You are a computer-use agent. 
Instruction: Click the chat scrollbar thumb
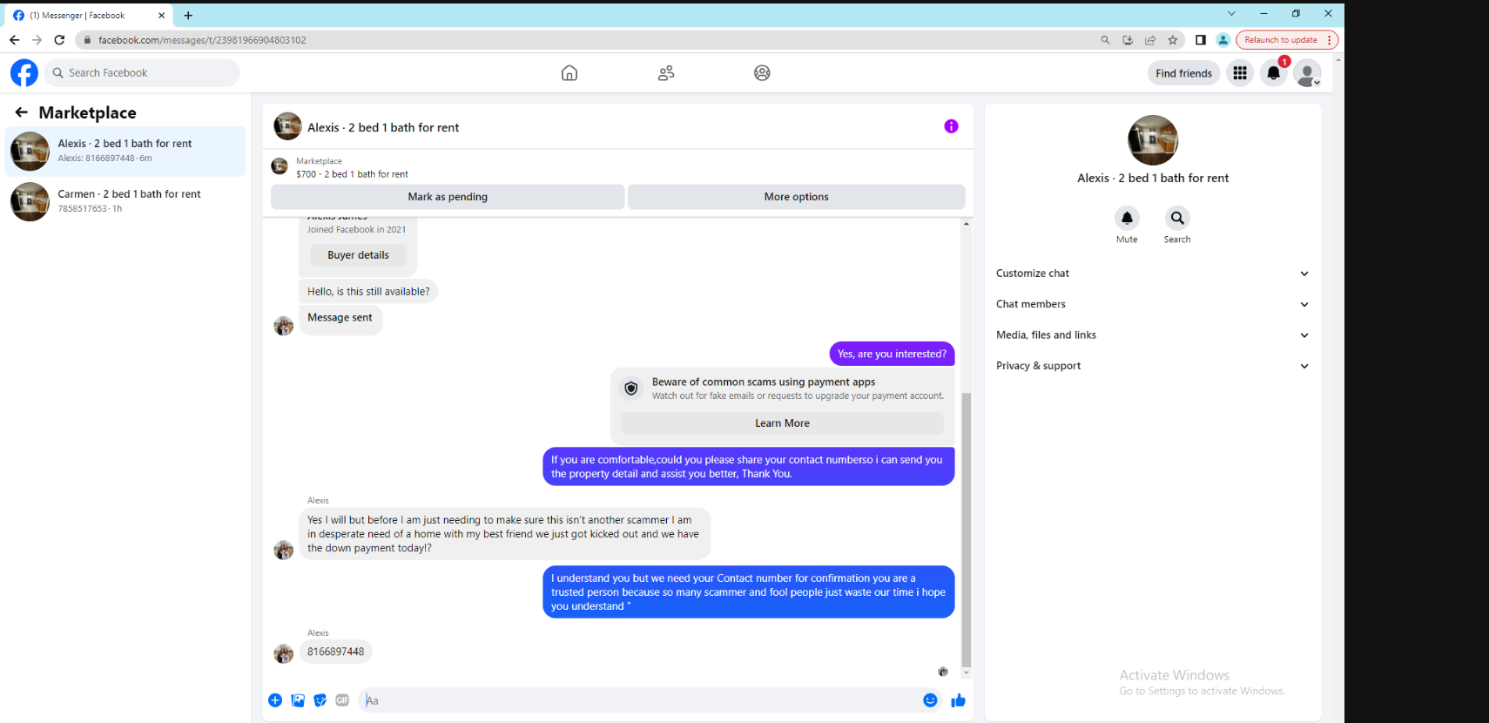click(x=966, y=530)
